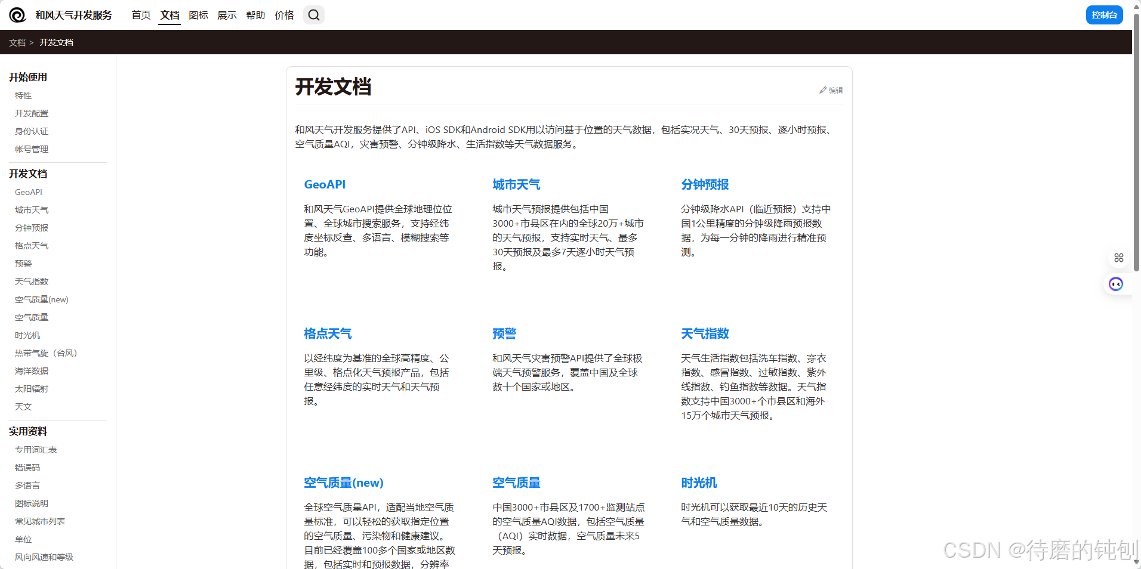The image size is (1141, 569).
Task: Click the QWeather logo icon
Action: [x=17, y=15]
